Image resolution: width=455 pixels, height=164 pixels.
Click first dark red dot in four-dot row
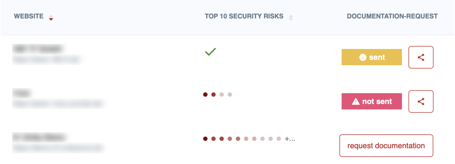point(205,95)
